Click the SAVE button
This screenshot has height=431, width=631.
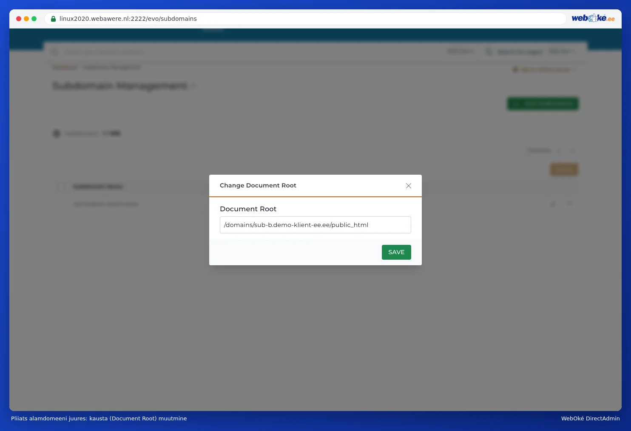pos(396,252)
